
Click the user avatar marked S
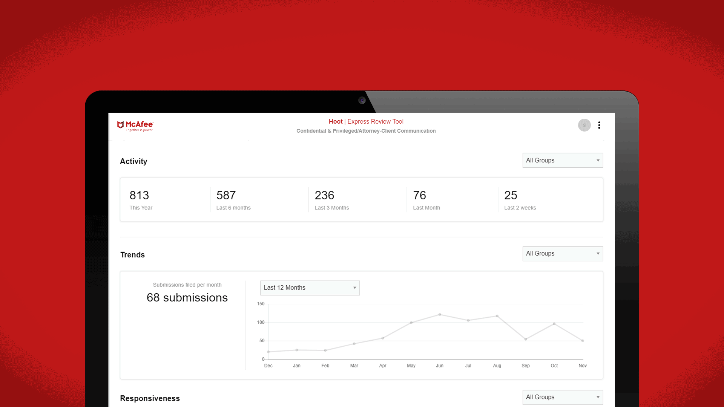(x=584, y=125)
